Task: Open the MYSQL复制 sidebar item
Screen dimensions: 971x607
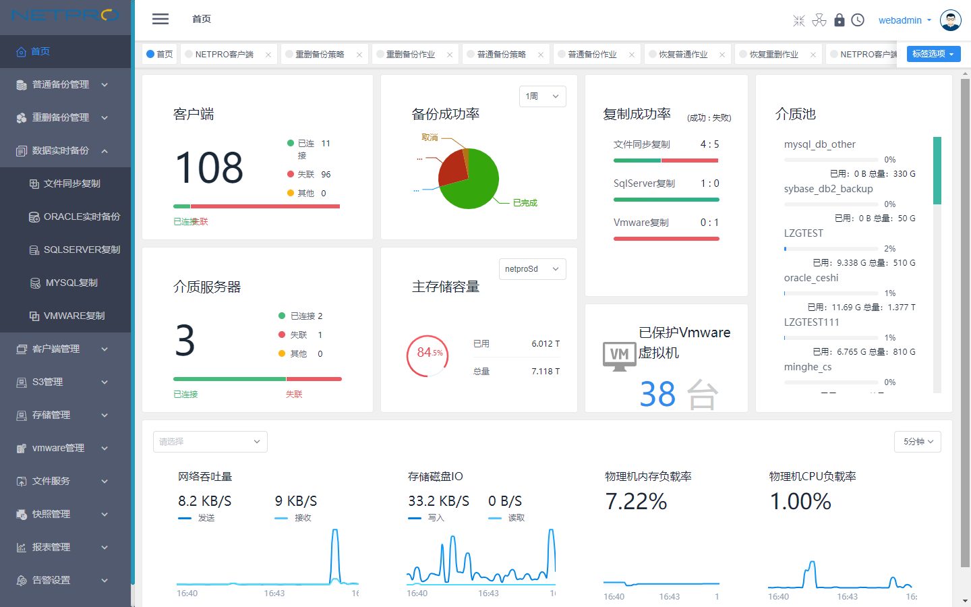Action: point(65,283)
